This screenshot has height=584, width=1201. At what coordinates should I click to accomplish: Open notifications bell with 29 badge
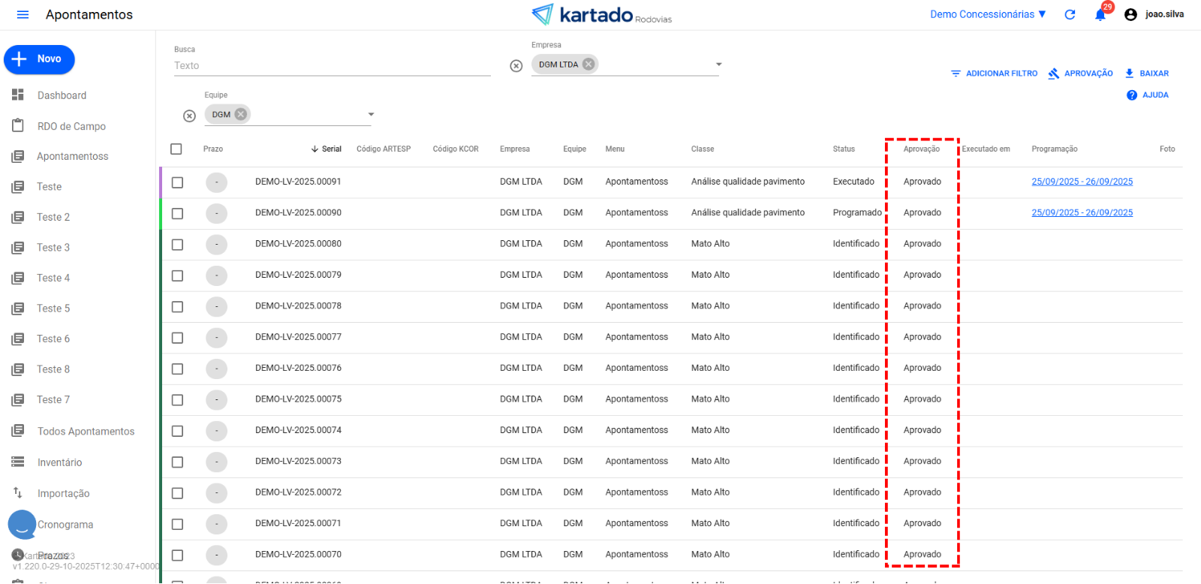point(1100,15)
